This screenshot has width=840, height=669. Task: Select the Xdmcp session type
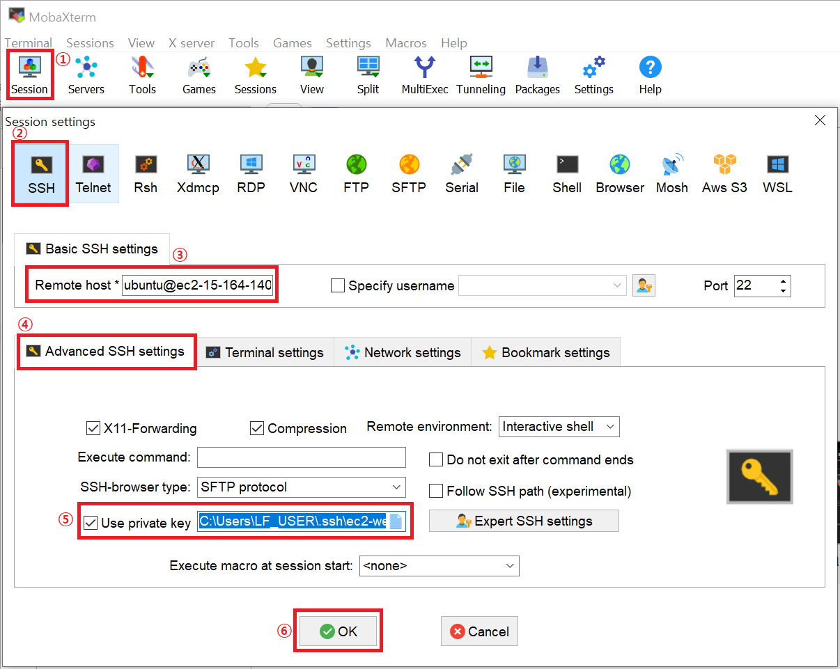click(199, 174)
